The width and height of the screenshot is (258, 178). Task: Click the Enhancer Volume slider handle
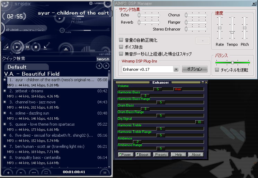[x=158, y=89]
